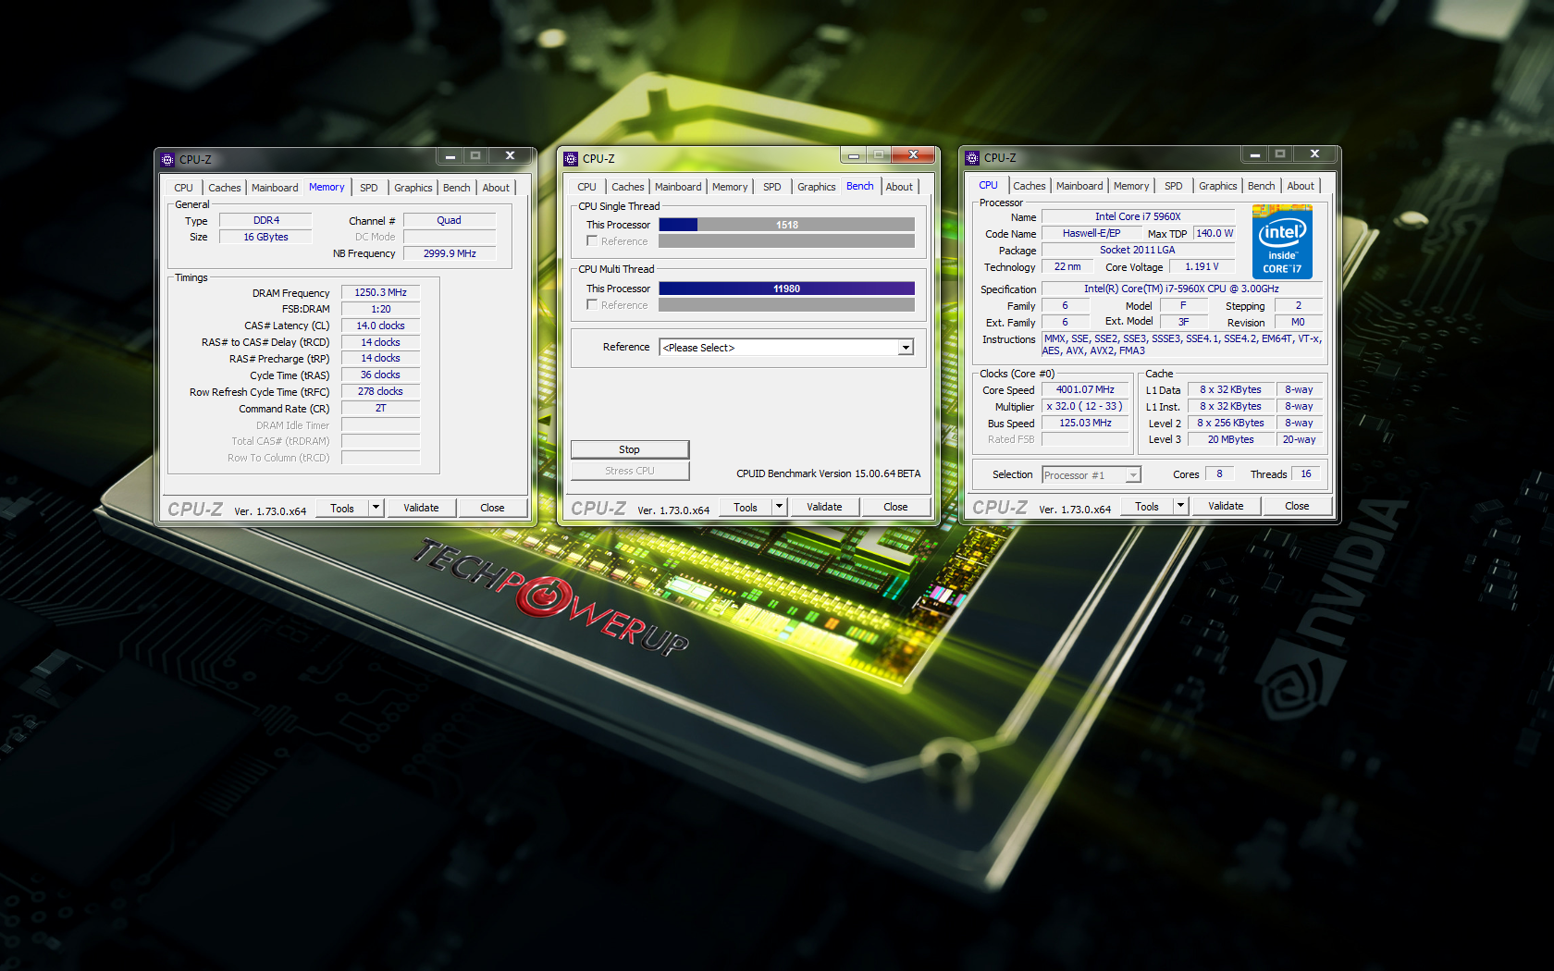
Task: Click disabled maximize button in CPU window
Action: [x=1280, y=154]
